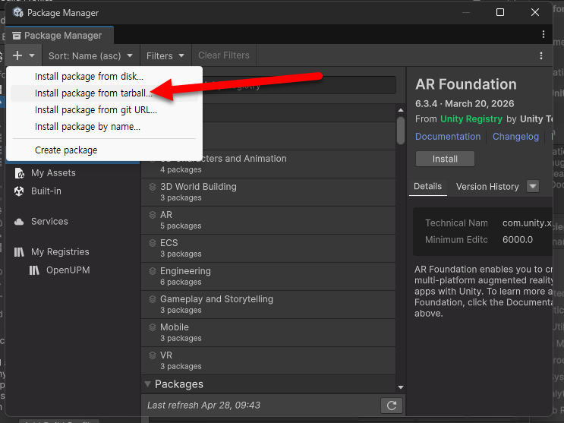Image resolution: width=564 pixels, height=423 pixels.
Task: Click the Install button for AR Foundation
Action: [x=445, y=159]
